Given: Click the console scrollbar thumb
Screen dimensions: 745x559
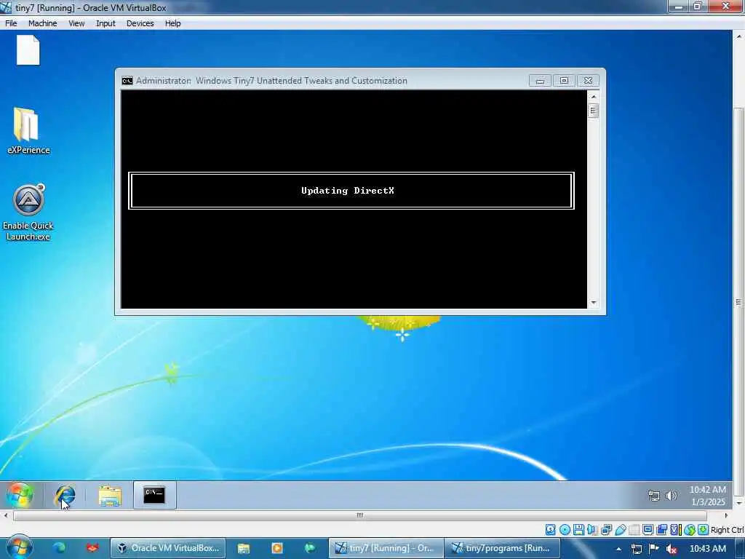Looking at the screenshot, I should (x=593, y=111).
